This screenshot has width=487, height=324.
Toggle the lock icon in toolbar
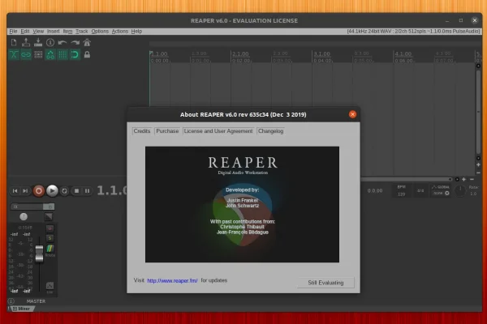coord(86,54)
